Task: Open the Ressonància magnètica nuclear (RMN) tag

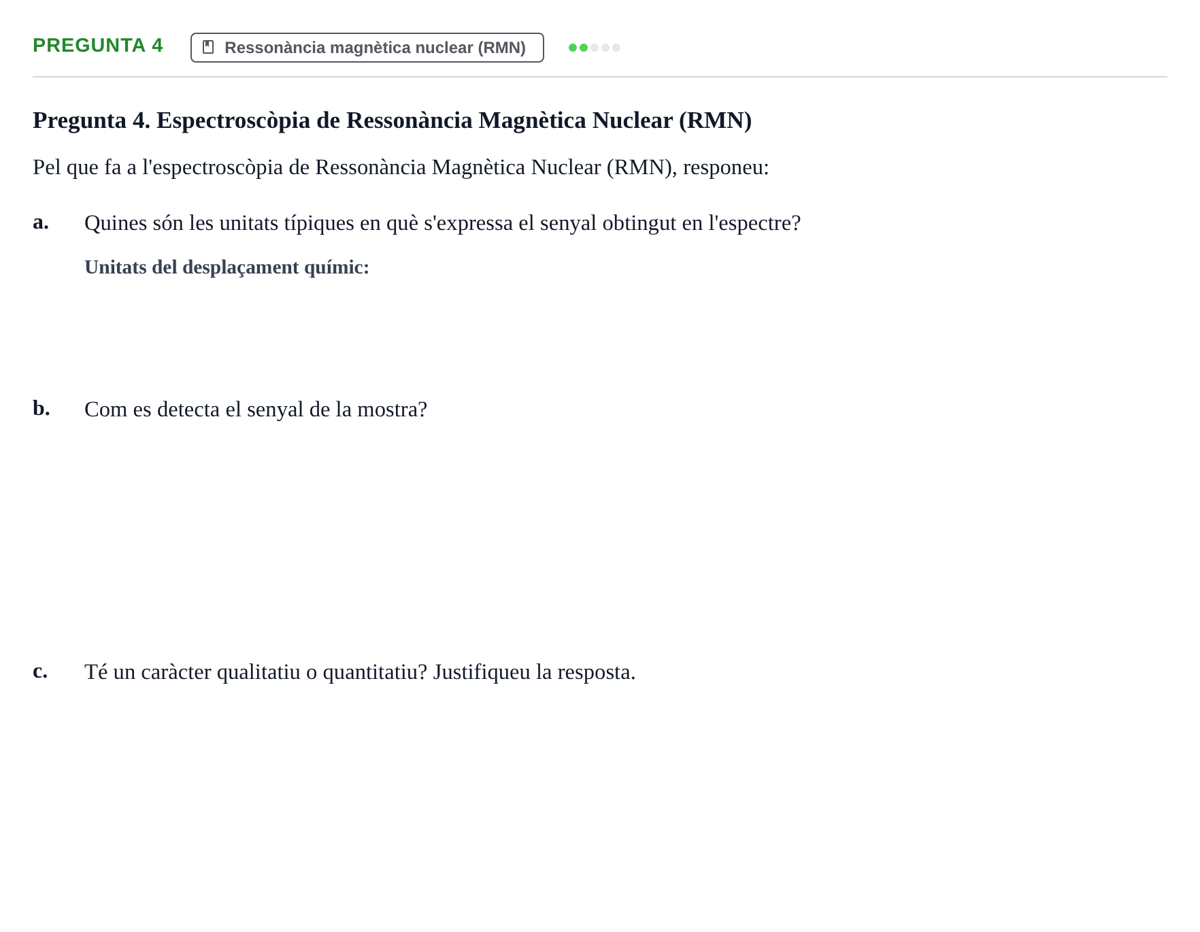Action: click(x=367, y=48)
